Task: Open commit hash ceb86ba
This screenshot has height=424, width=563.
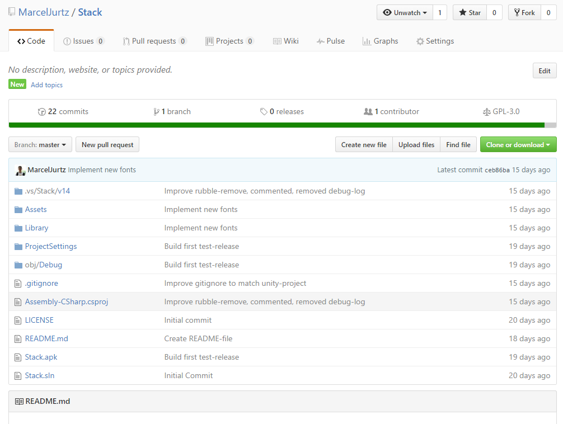Action: tap(497, 170)
